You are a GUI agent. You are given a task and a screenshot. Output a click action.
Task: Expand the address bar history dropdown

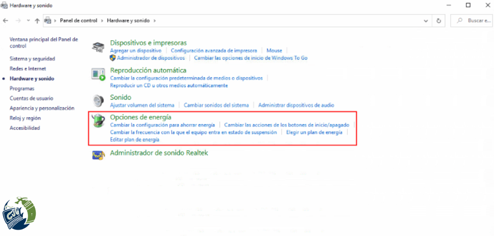426,21
